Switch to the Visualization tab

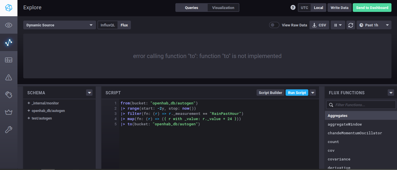click(223, 8)
